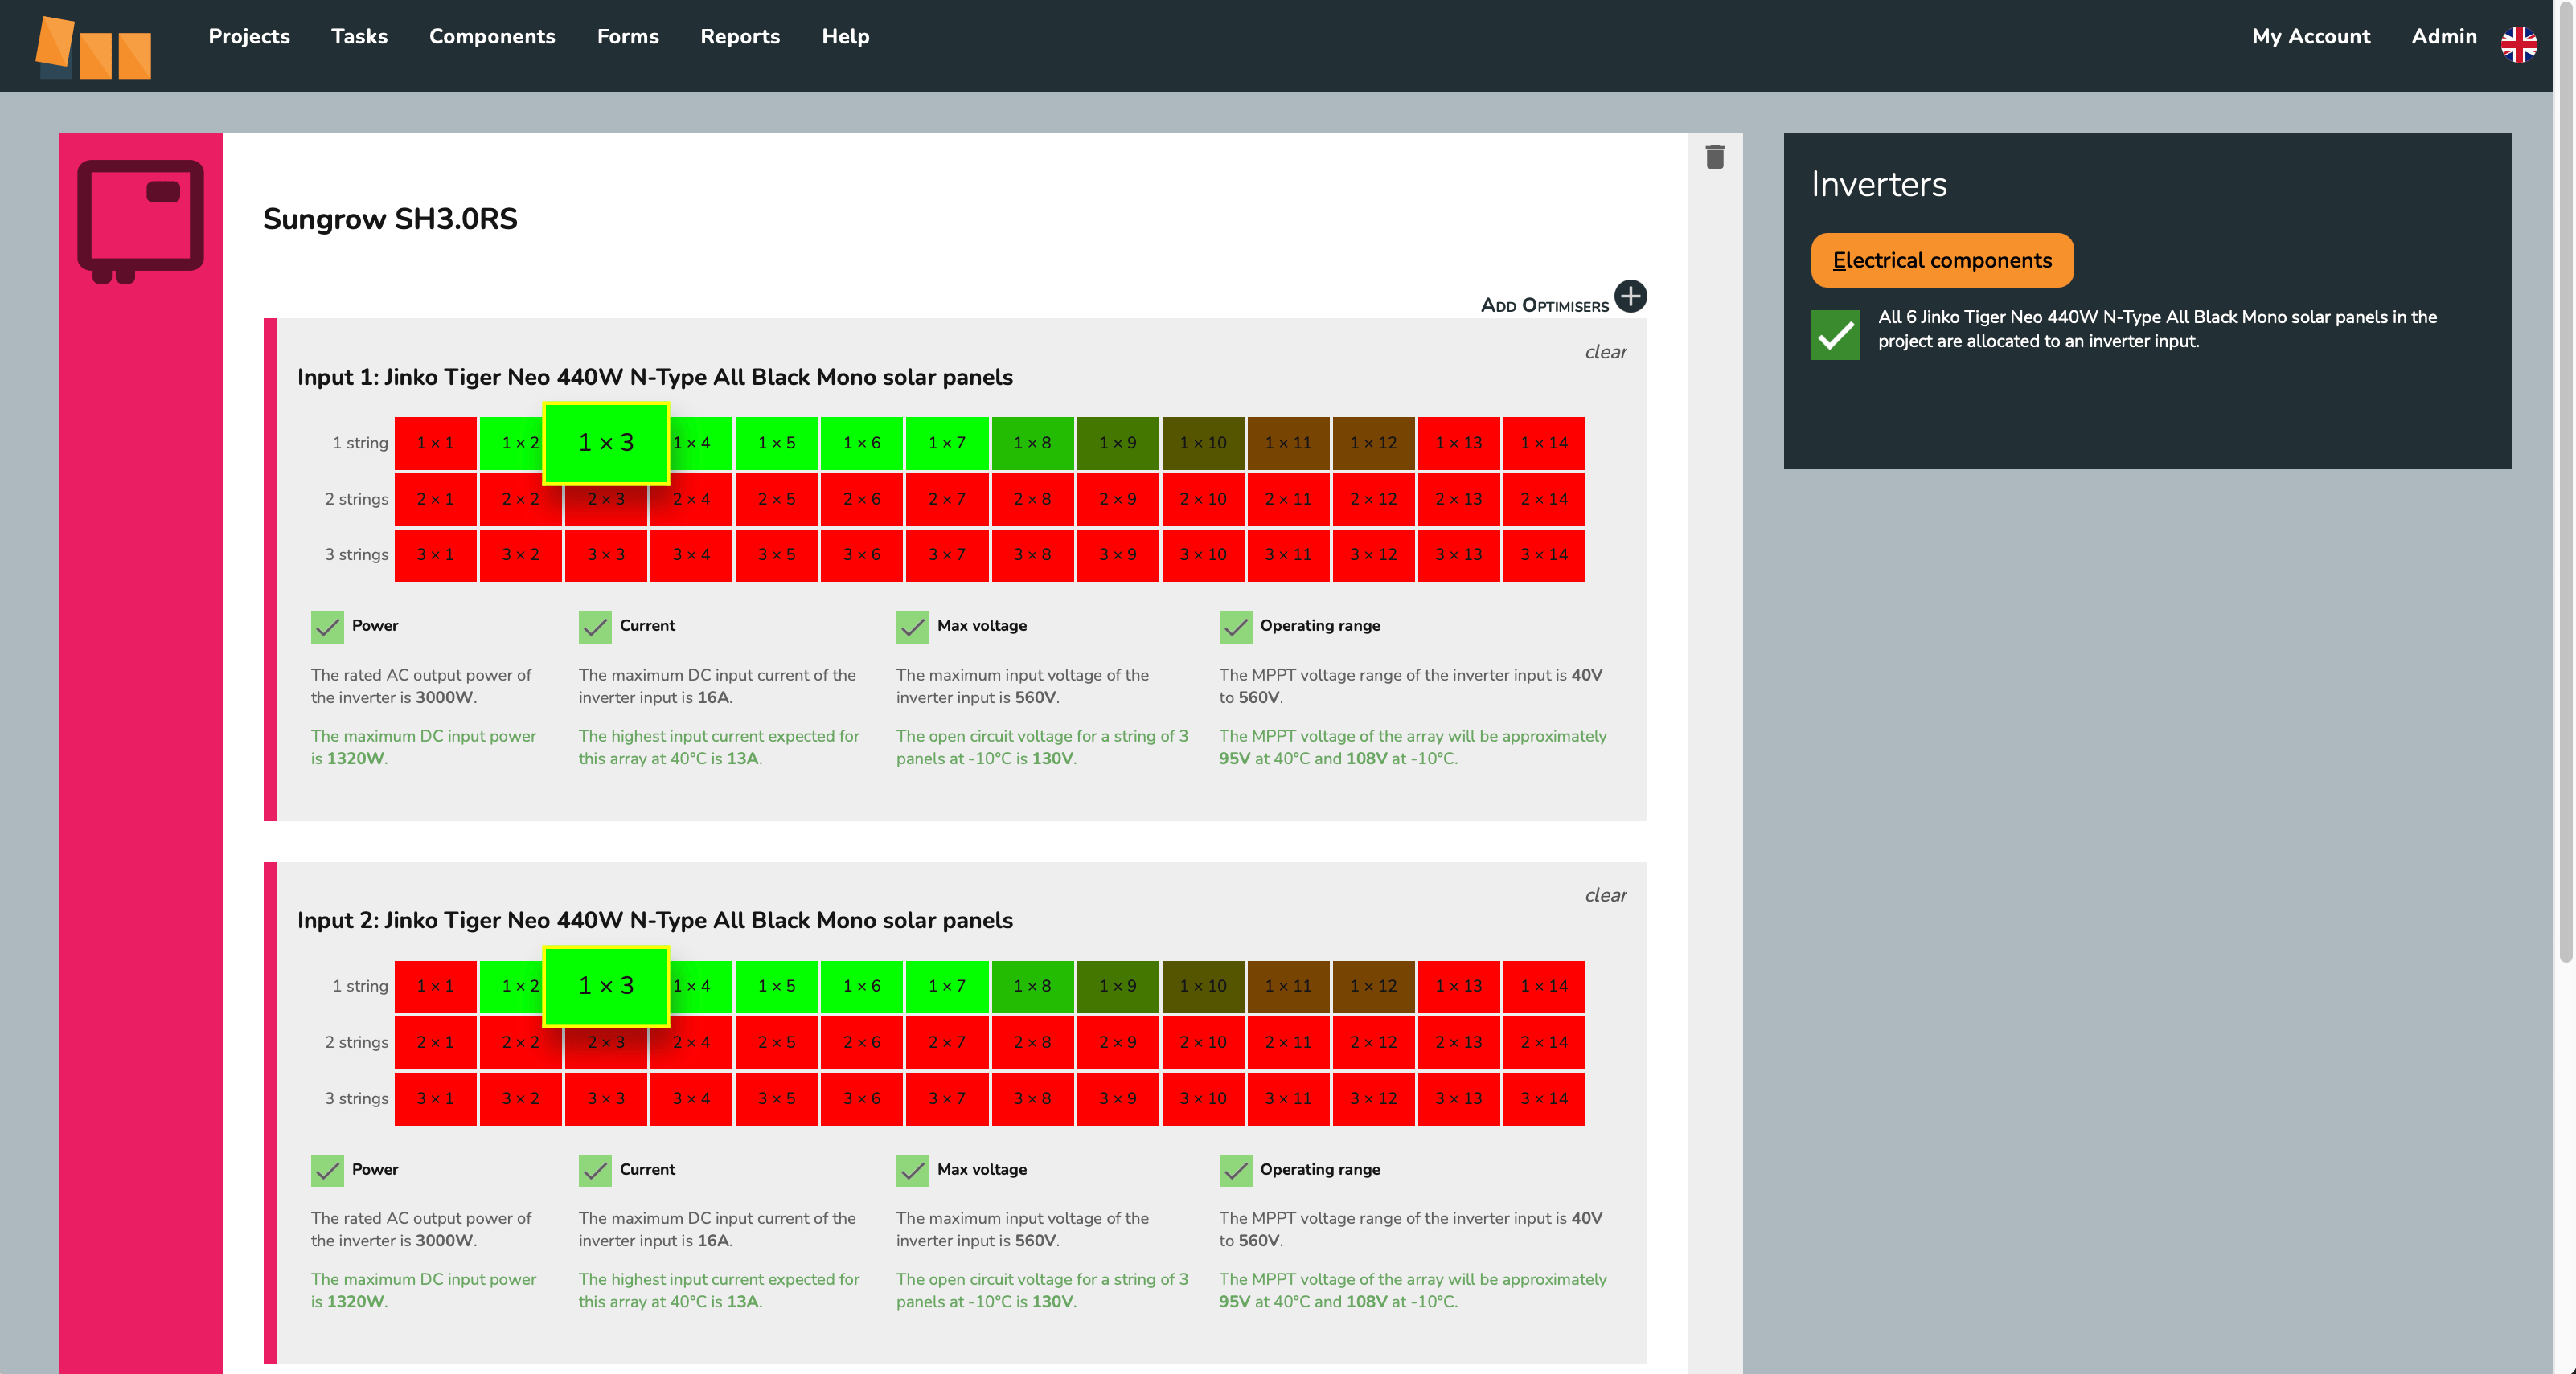Pick 1 × 11 cell in Input 2
This screenshot has width=2576, height=1374.
pos(1288,986)
